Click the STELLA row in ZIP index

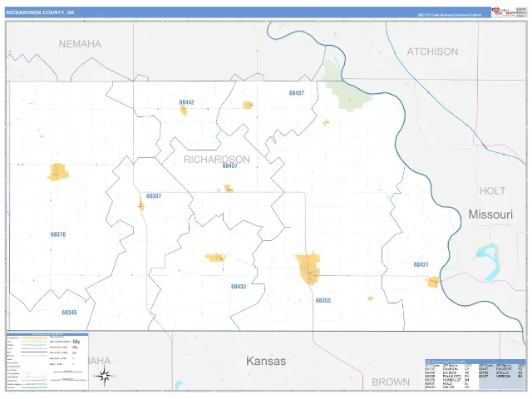[501, 372]
